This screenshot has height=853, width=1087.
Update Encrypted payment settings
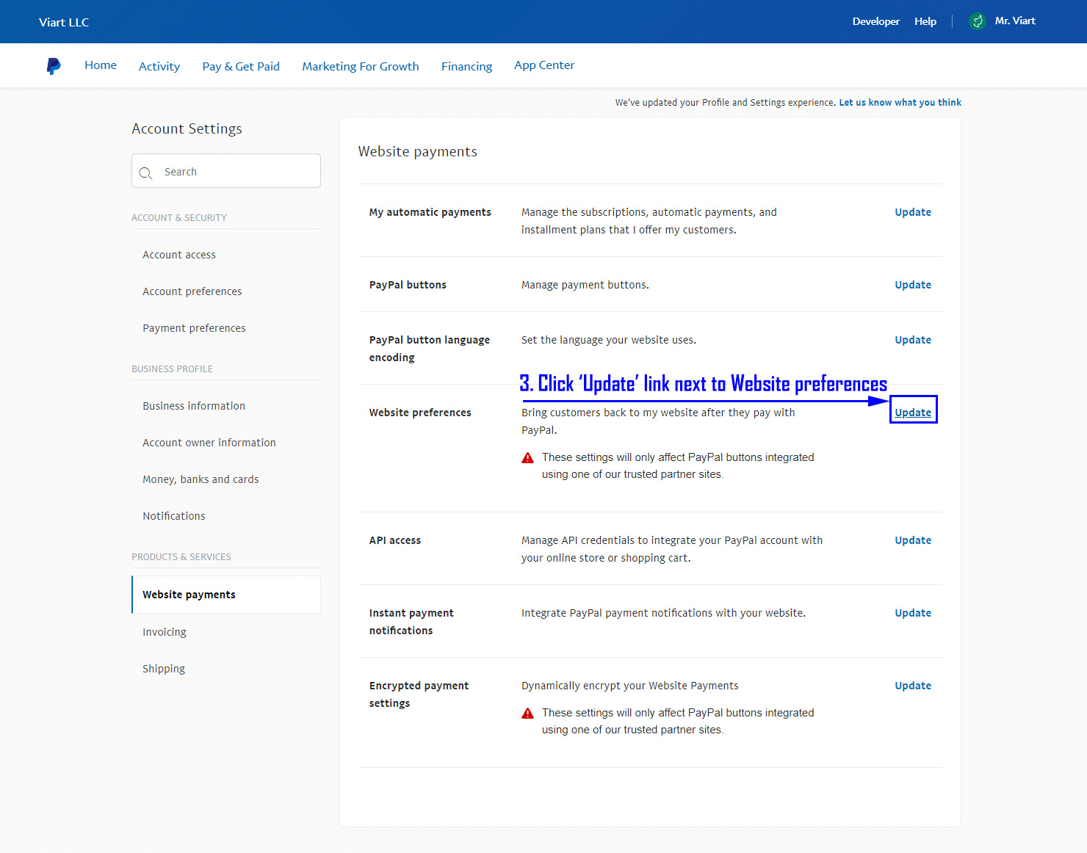coord(913,686)
